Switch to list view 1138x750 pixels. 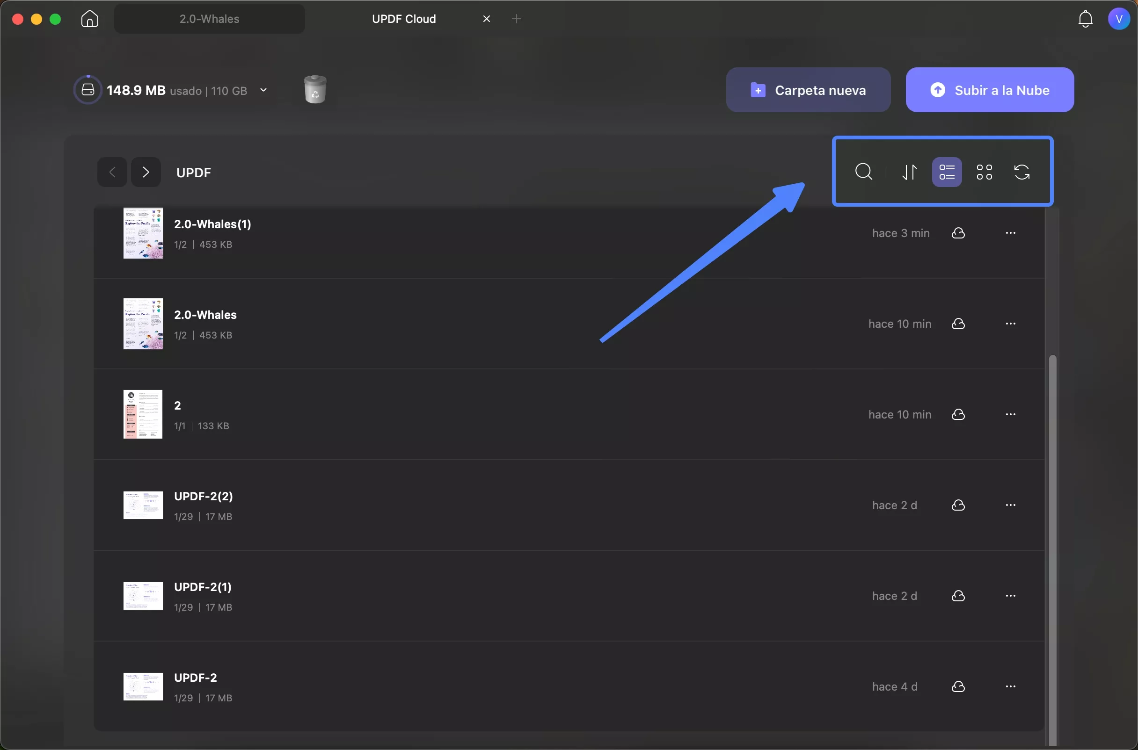pos(947,172)
